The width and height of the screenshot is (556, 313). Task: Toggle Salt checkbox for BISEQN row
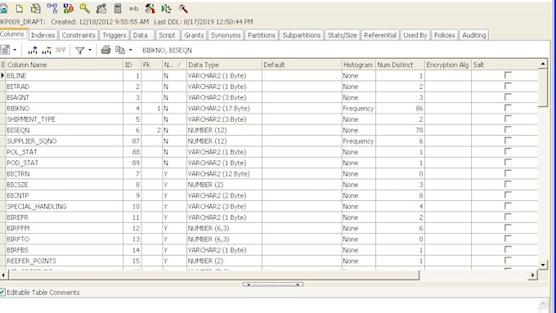click(508, 130)
